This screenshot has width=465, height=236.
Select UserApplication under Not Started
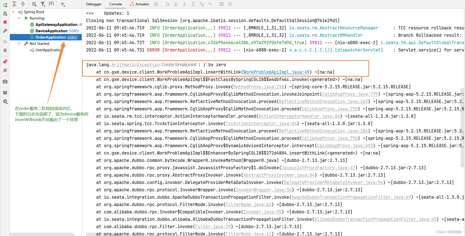(48, 50)
